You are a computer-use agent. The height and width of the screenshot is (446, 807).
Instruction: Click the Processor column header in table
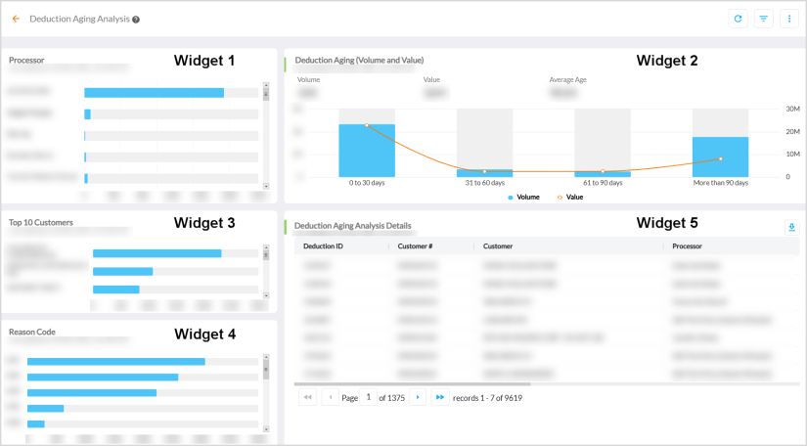coord(688,246)
